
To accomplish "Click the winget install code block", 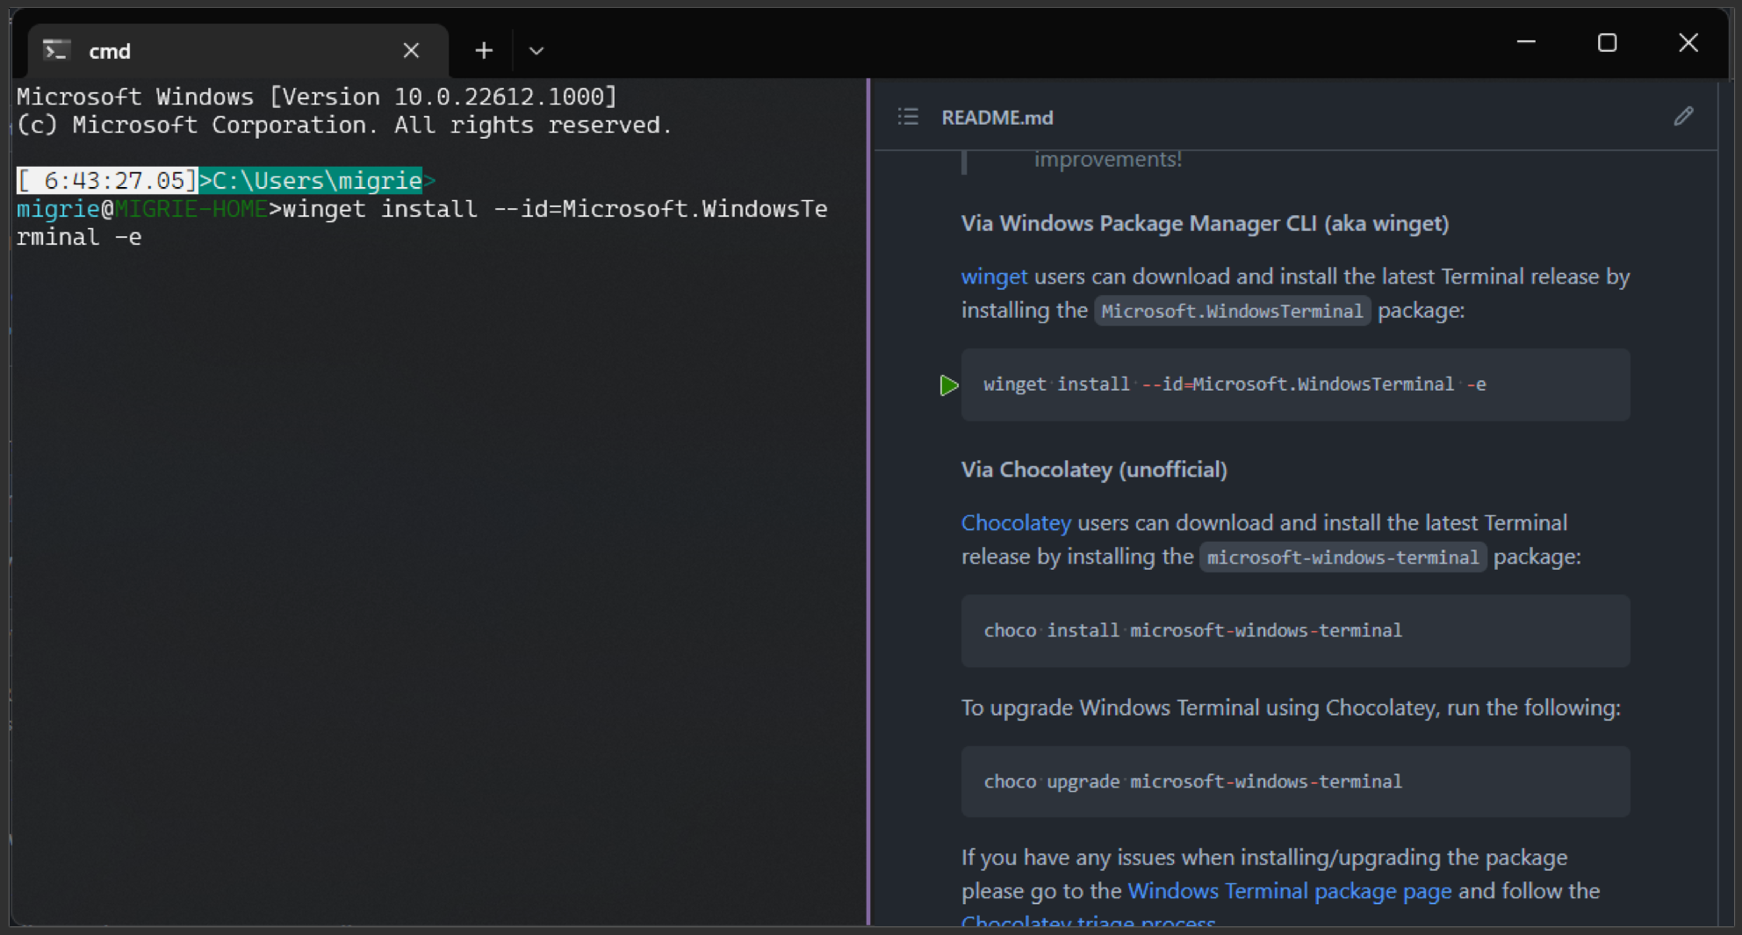I will click(x=1295, y=385).
